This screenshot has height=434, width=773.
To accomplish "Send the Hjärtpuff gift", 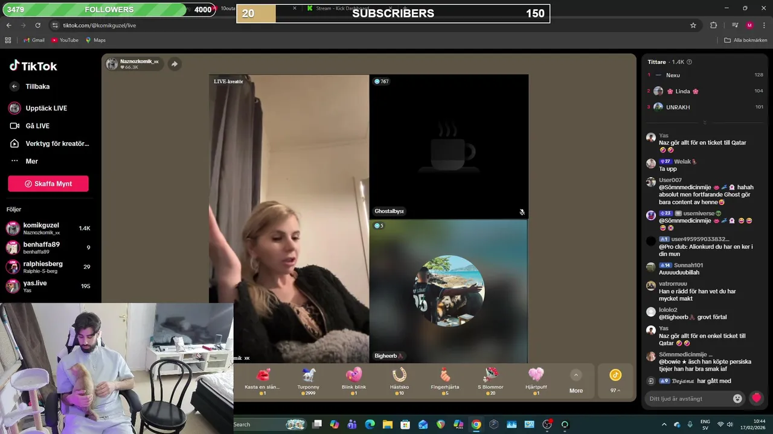I will pyautogui.click(x=536, y=382).
